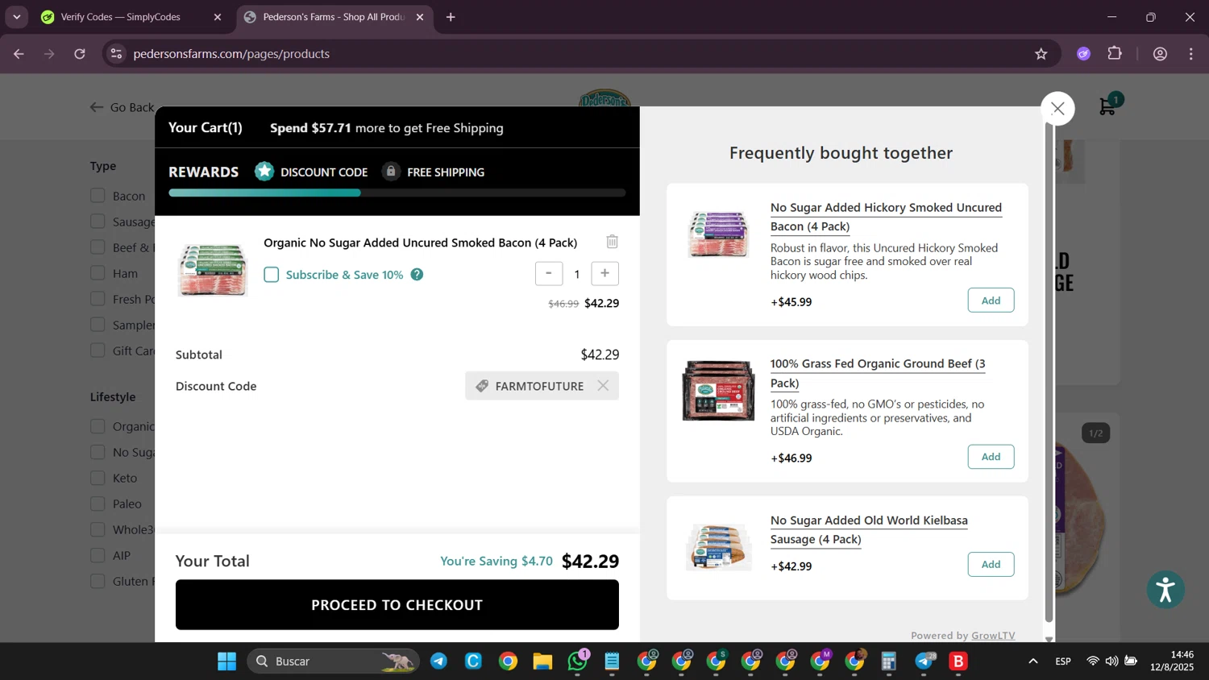Viewport: 1209px width, 680px height.
Task: Open the shopping cart icon in header
Action: click(x=1108, y=106)
